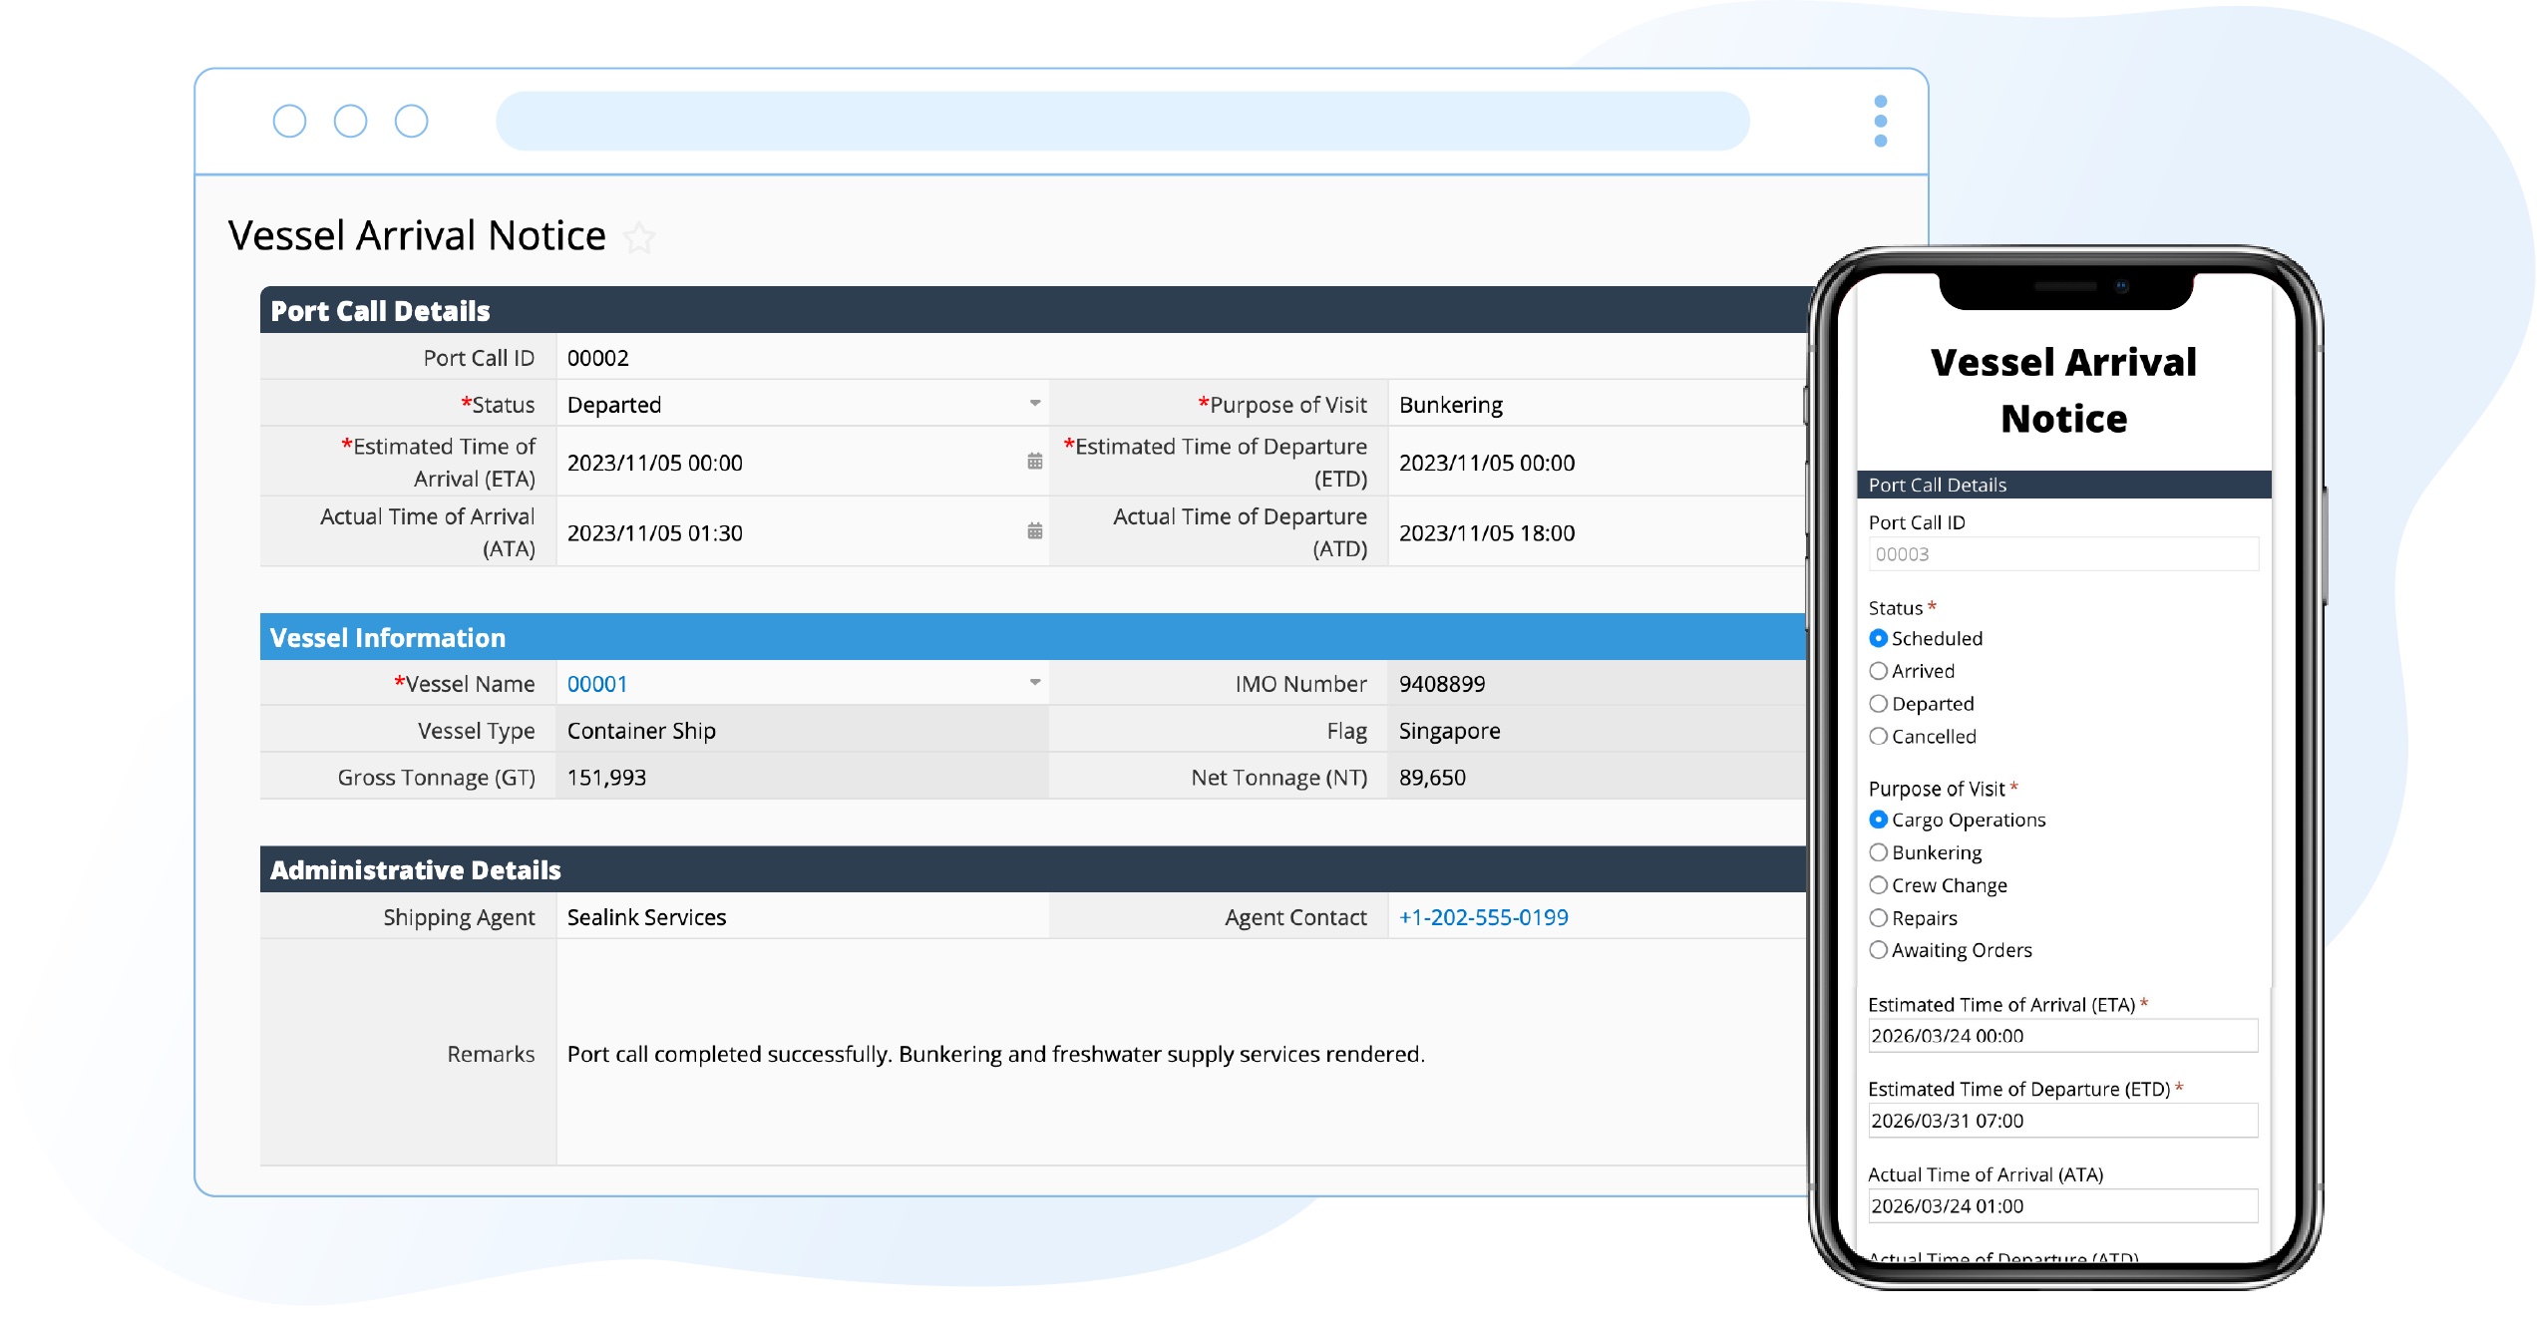Click the star to favorite Vessel Arrival Notice
The image size is (2537, 1327).
point(639,238)
